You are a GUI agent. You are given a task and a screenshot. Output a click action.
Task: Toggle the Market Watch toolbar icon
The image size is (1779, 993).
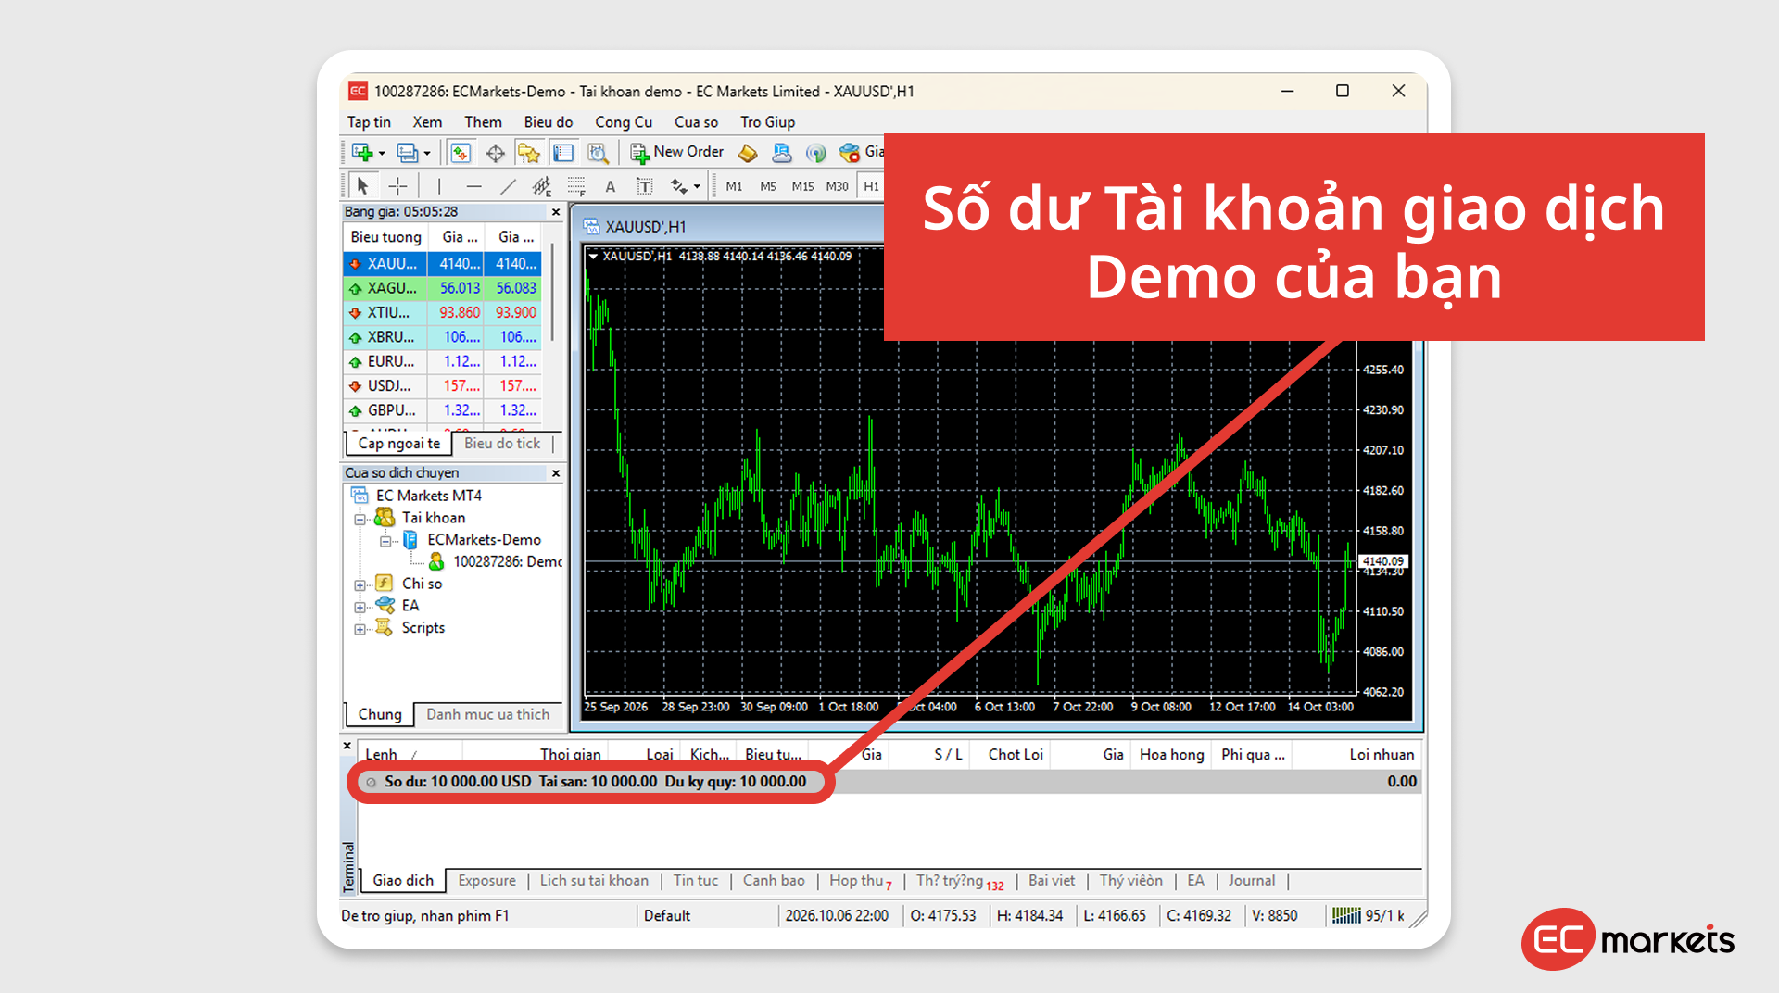461,153
